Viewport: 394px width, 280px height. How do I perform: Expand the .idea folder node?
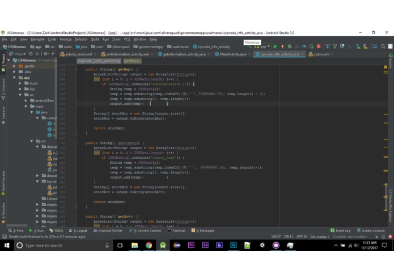pos(14,72)
